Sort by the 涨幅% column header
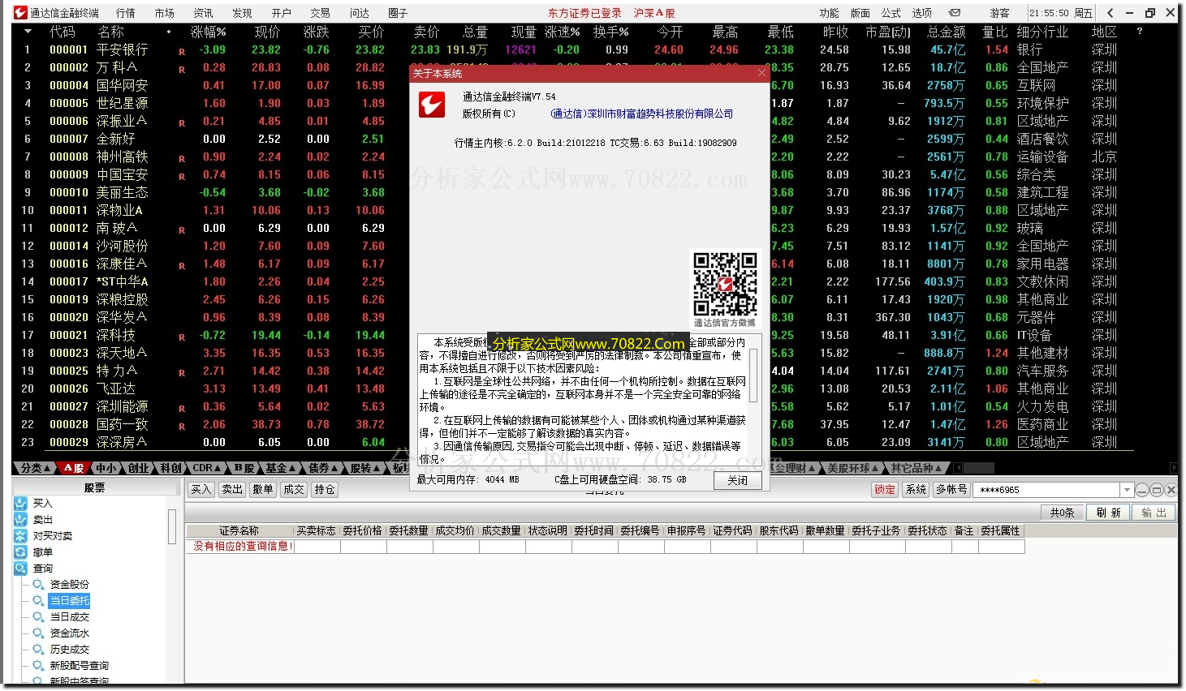Screen dimensions: 1186x691 pyautogui.click(x=209, y=32)
